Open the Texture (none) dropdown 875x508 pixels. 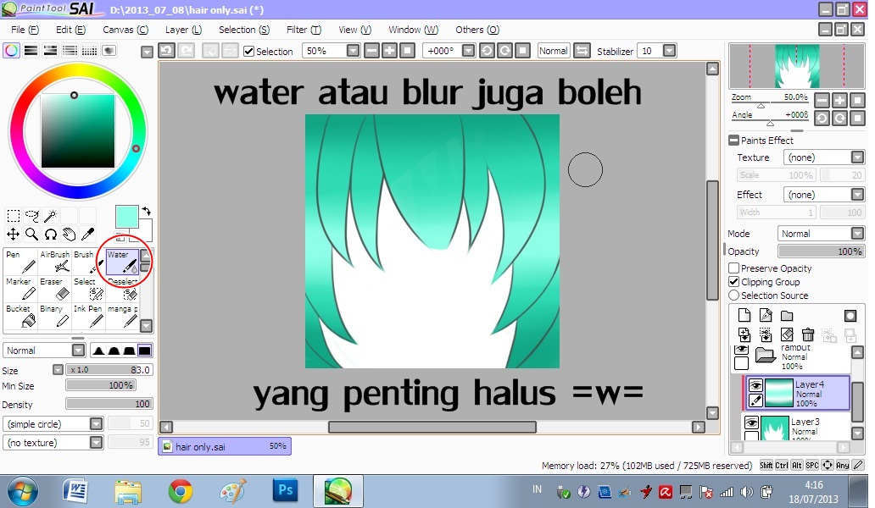coord(858,157)
